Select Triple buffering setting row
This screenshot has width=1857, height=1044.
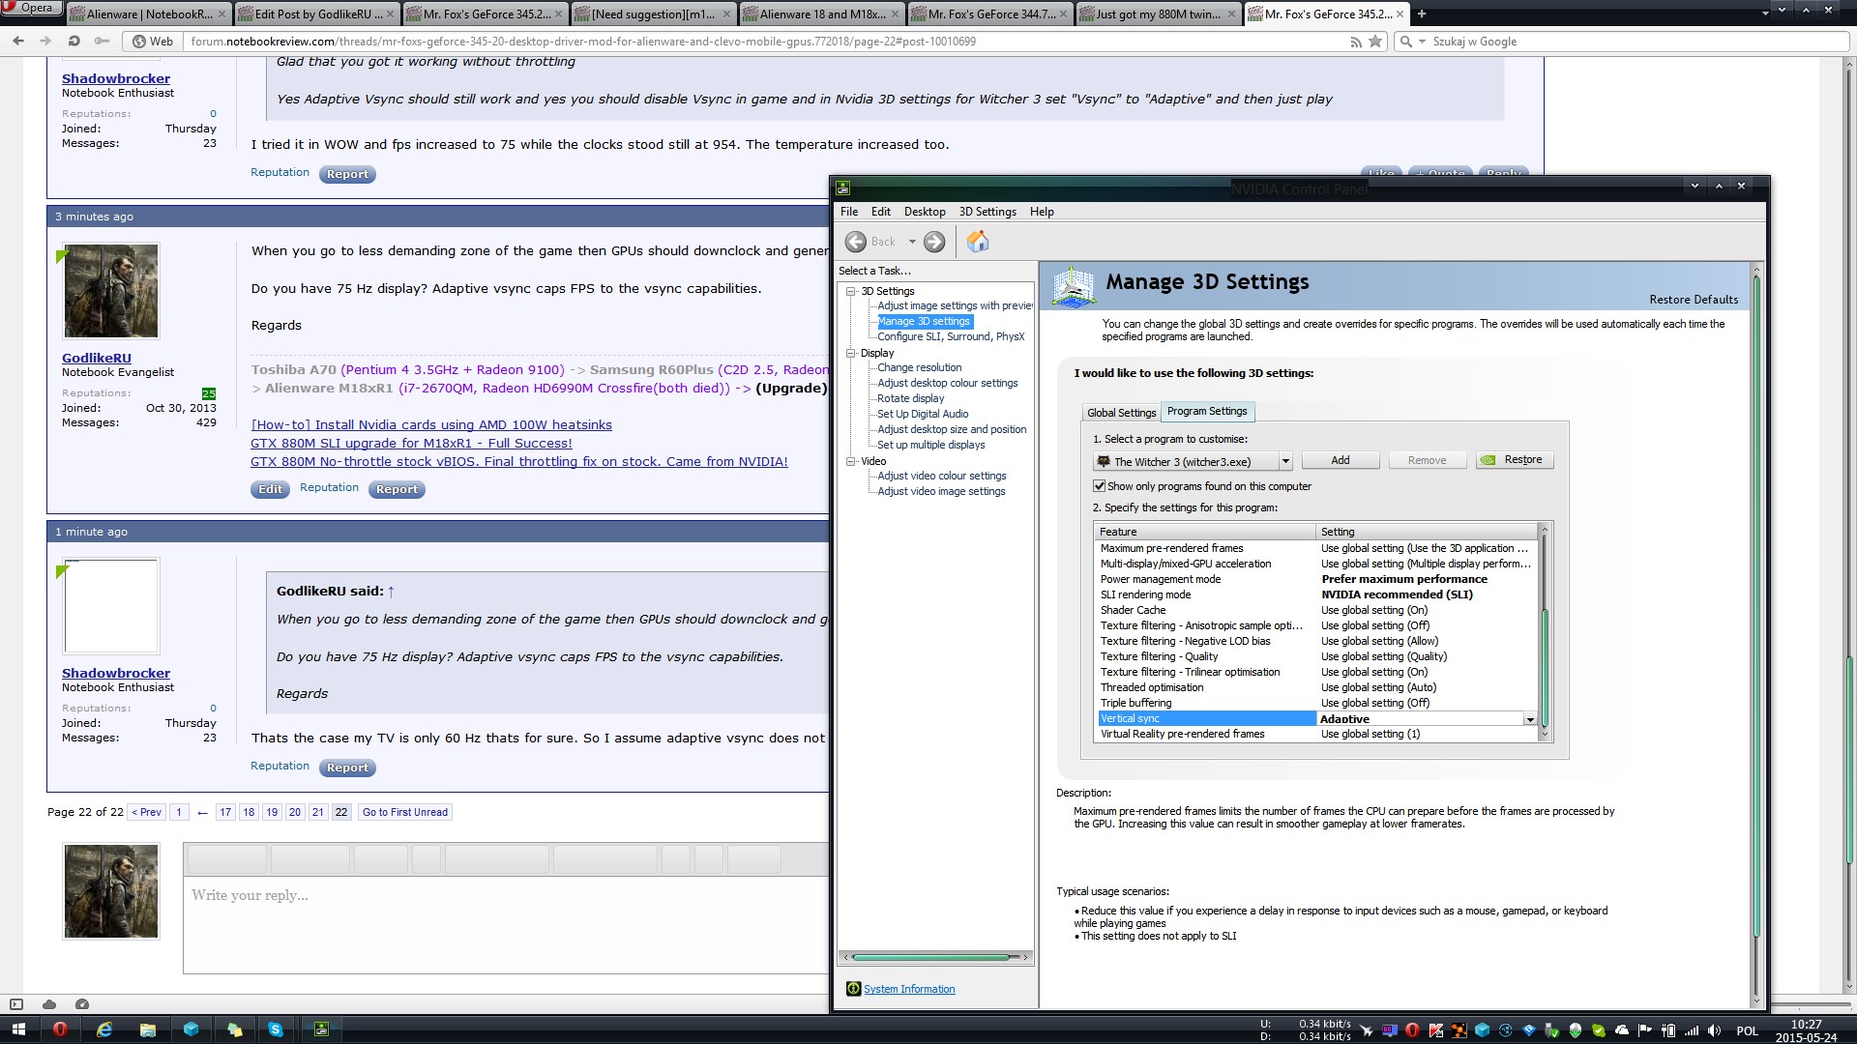click(x=1315, y=703)
